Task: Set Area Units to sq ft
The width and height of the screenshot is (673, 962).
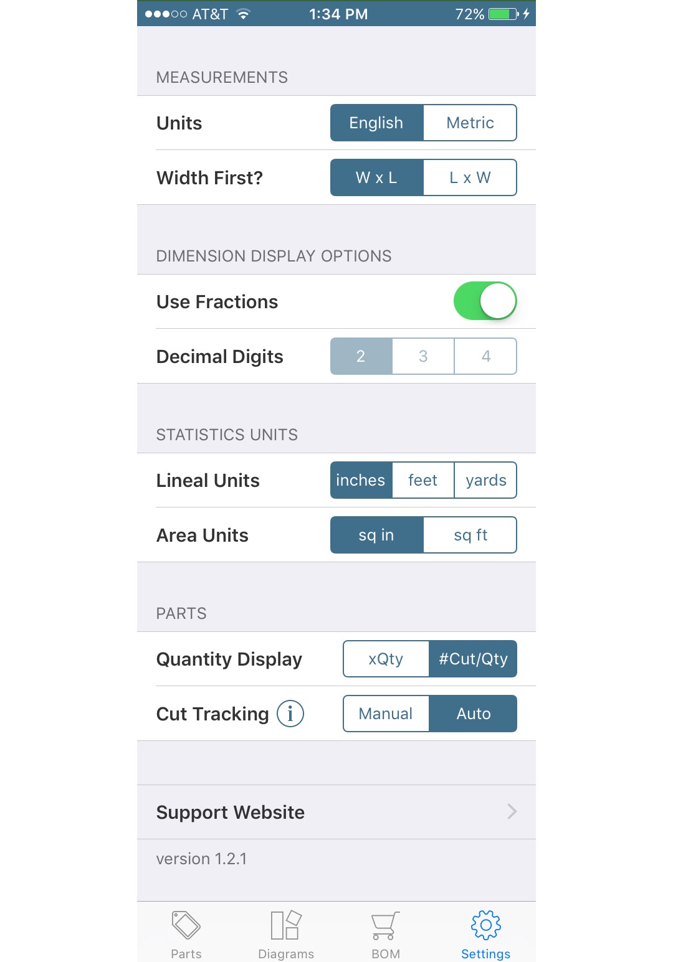Action: click(x=470, y=535)
